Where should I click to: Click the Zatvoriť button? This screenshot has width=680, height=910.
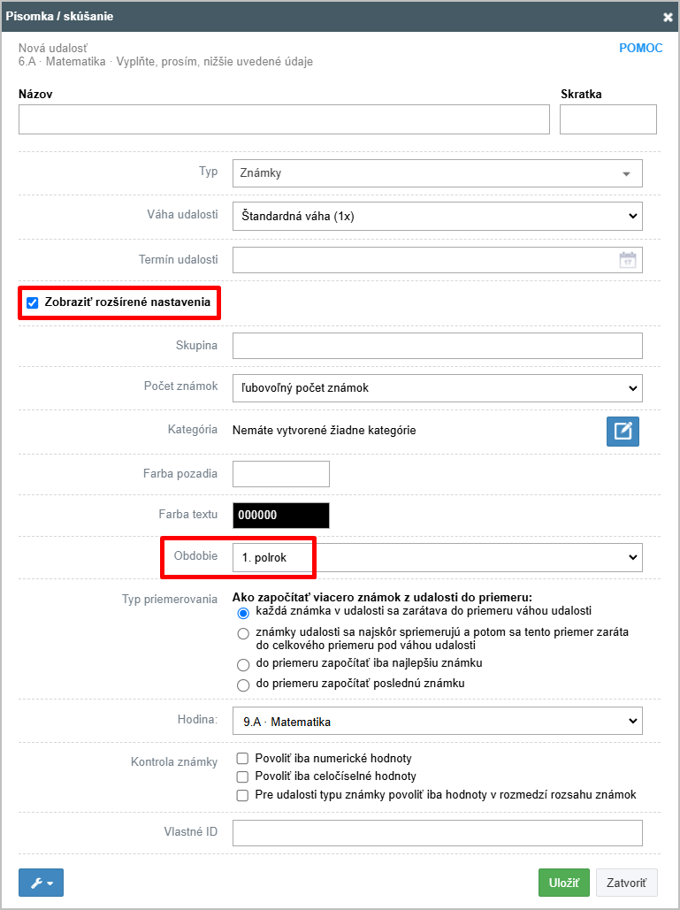[x=627, y=883]
